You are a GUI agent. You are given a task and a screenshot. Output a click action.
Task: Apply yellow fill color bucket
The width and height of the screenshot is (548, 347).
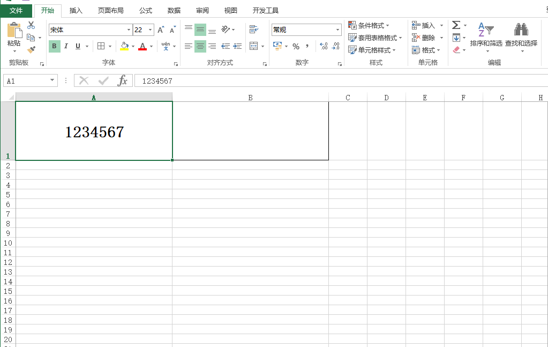point(124,46)
